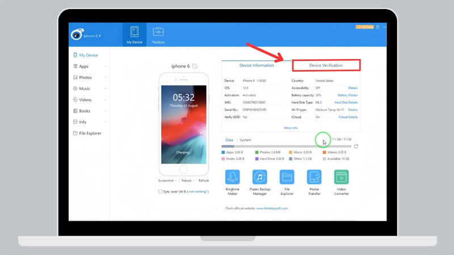Screen dimensions: 454x255
Task: Open the Ringtone Maker tool
Action: (x=233, y=177)
